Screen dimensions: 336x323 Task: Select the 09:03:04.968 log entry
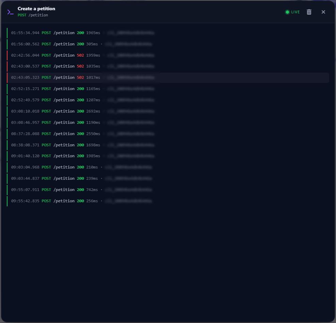click(168, 167)
